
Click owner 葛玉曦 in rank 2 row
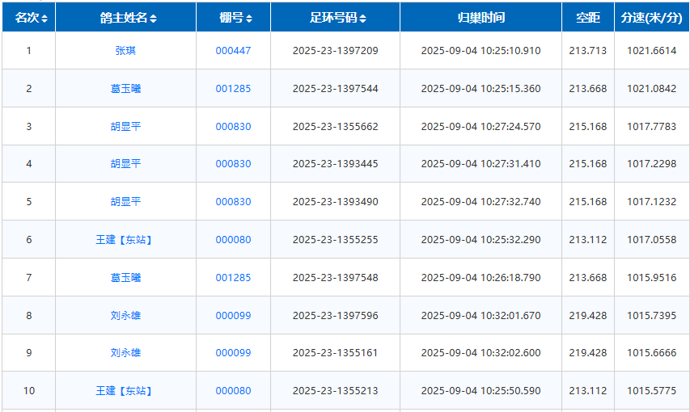click(125, 89)
